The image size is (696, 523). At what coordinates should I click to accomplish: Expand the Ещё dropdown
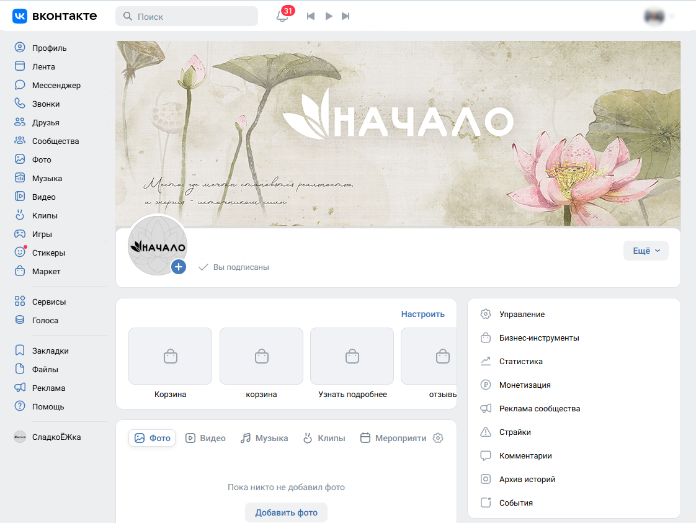(646, 251)
